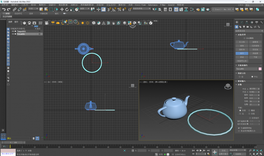This screenshot has width=264, height=156.
Task: Select the Center creation method radio
Action: point(252,77)
